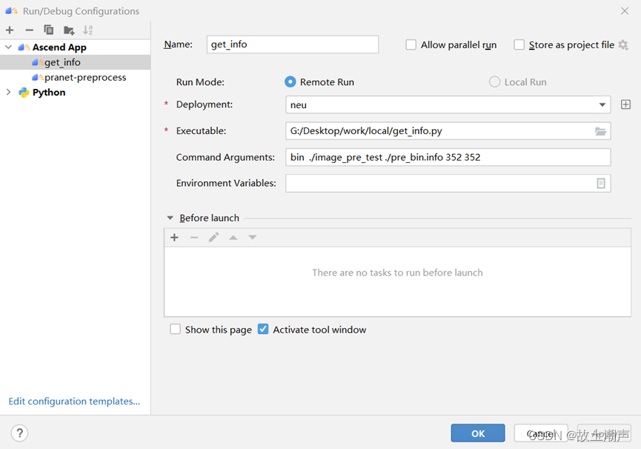Uncheck Activate tool window

[263, 329]
